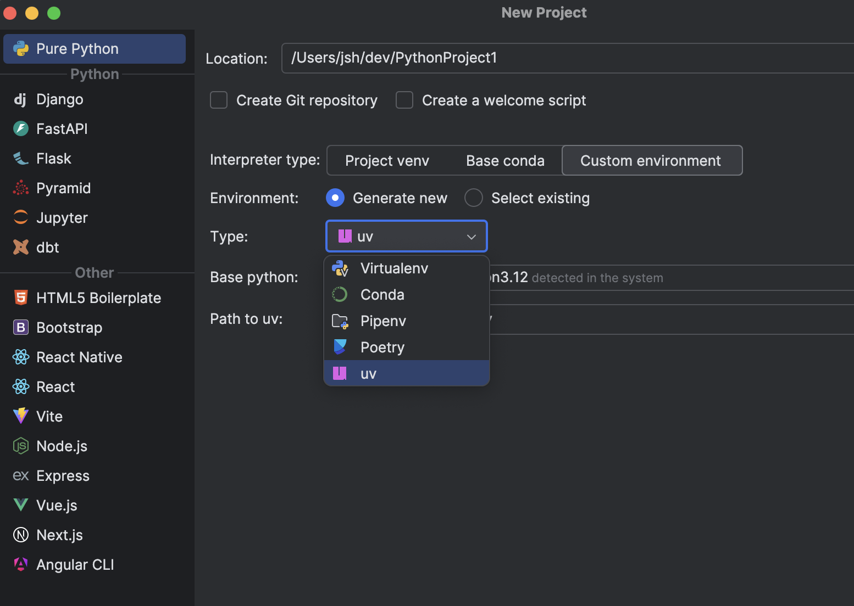Image resolution: width=854 pixels, height=606 pixels.
Task: Select the Pure Python project icon
Action: [x=21, y=49]
